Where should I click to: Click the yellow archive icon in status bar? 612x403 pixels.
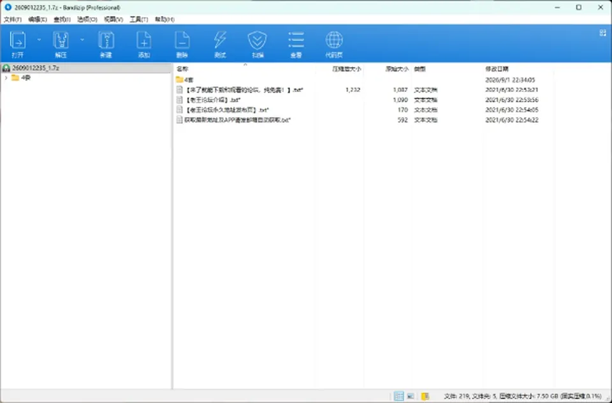point(425,396)
